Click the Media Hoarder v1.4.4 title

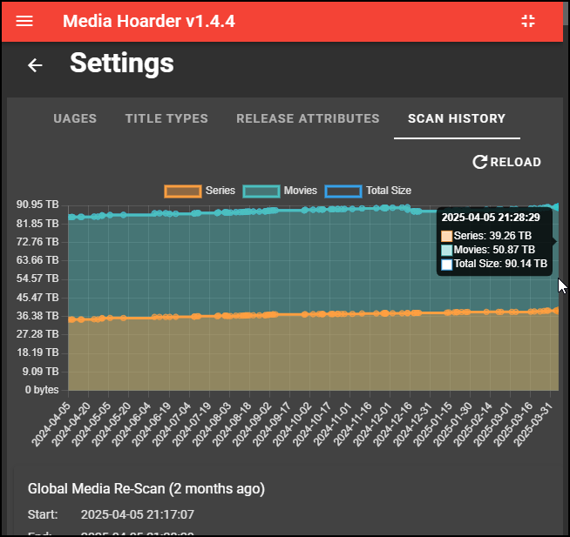pos(149,21)
